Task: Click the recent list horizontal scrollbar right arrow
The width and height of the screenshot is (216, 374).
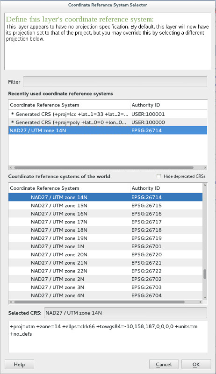Action: point(205,168)
